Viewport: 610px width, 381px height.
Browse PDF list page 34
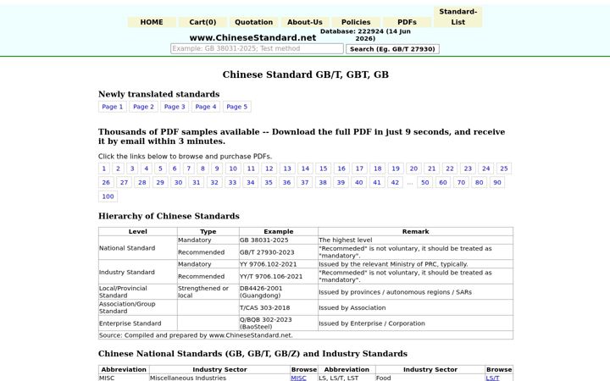click(251, 182)
